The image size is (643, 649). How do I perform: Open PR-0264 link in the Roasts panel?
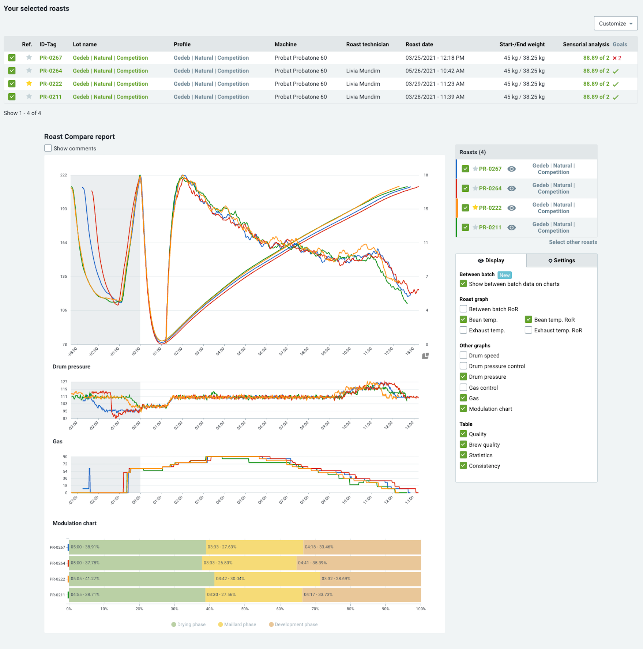click(490, 188)
